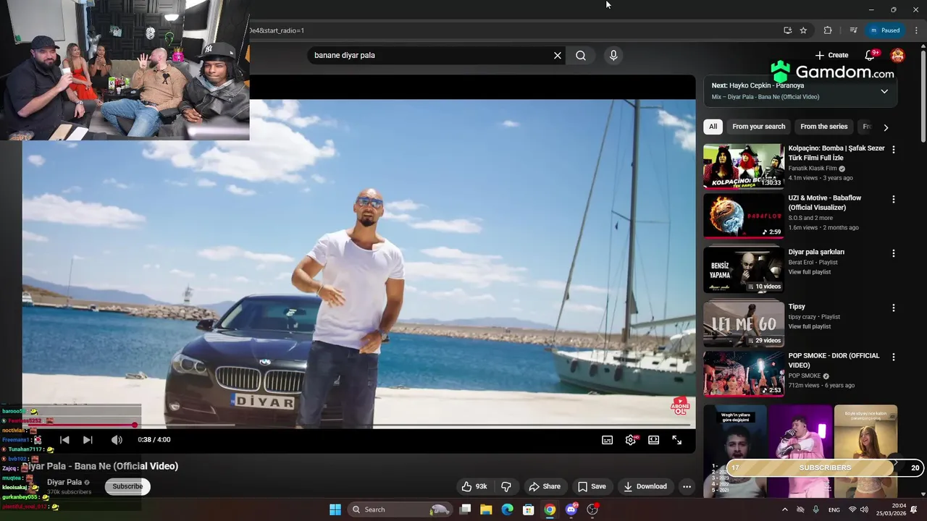Open Discord from the taskbar
The image size is (927, 521).
(x=571, y=509)
